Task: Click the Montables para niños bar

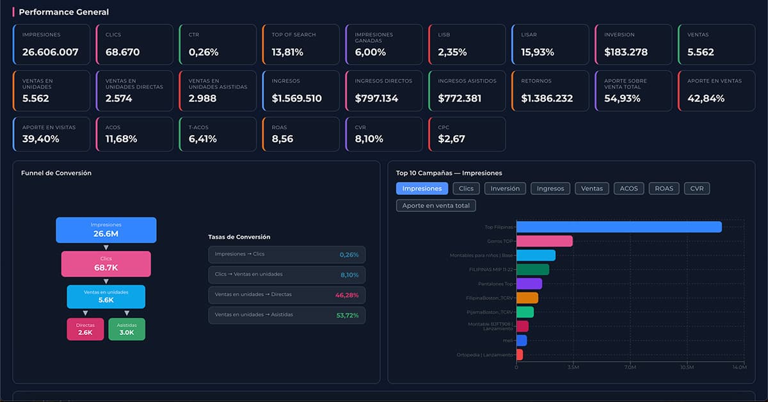Action: 536,255
